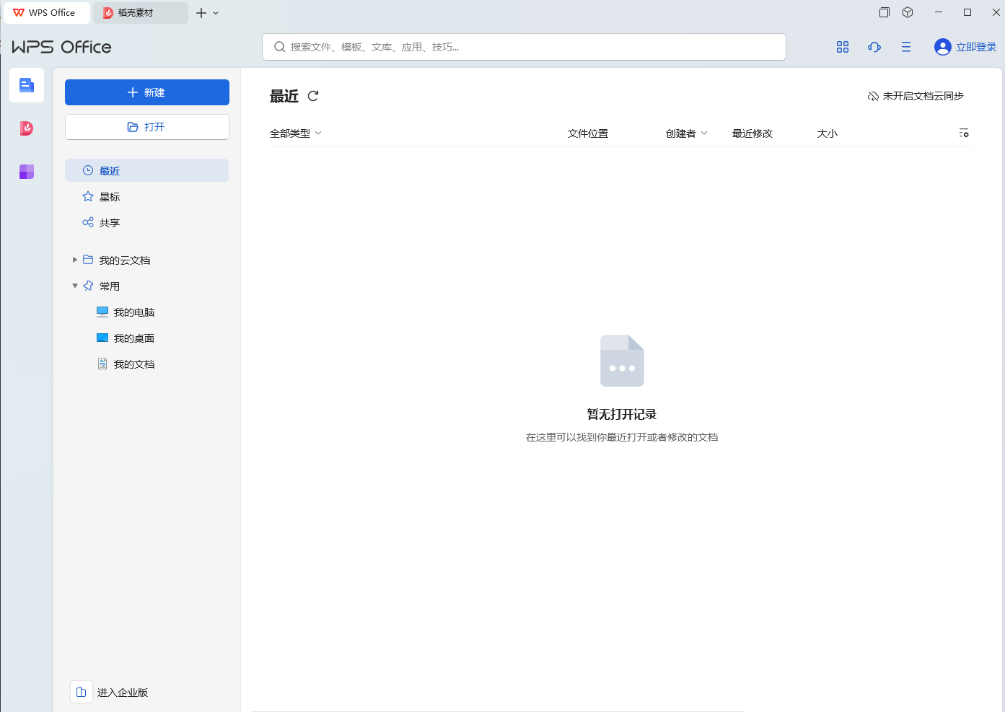Switch to the WPS Office tab

tap(47, 13)
